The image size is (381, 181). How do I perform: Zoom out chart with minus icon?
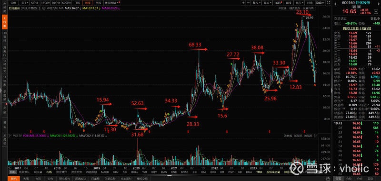point(248,3)
